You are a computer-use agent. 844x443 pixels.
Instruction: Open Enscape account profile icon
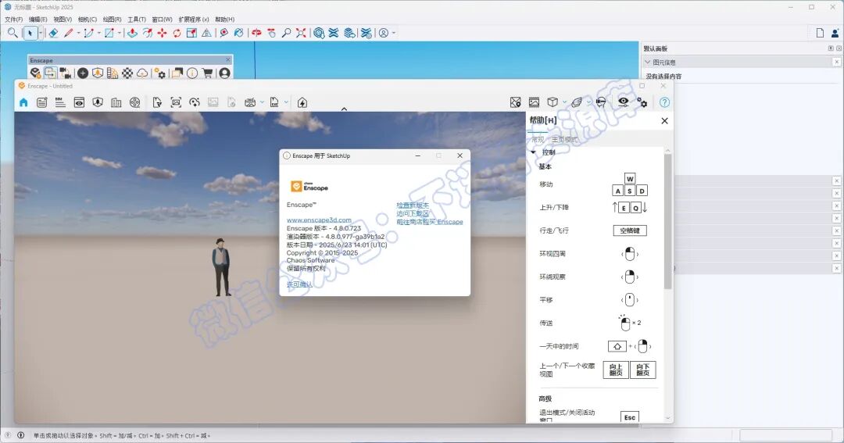coord(224,73)
